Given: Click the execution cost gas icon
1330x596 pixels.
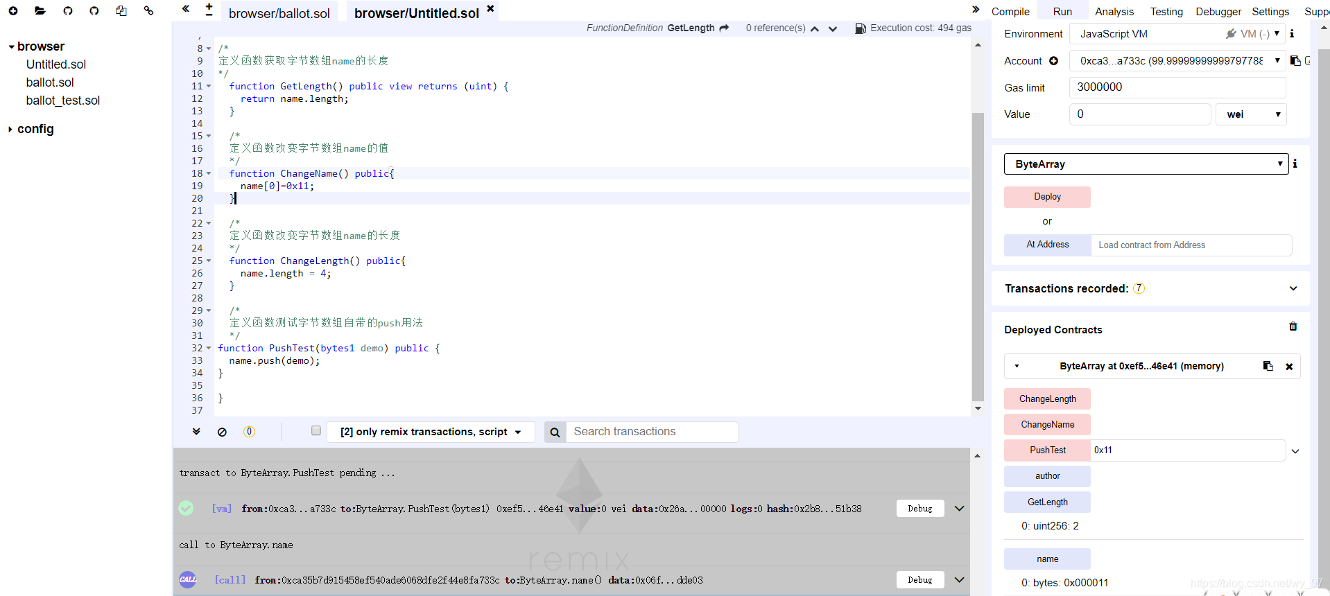Looking at the screenshot, I should tap(861, 28).
